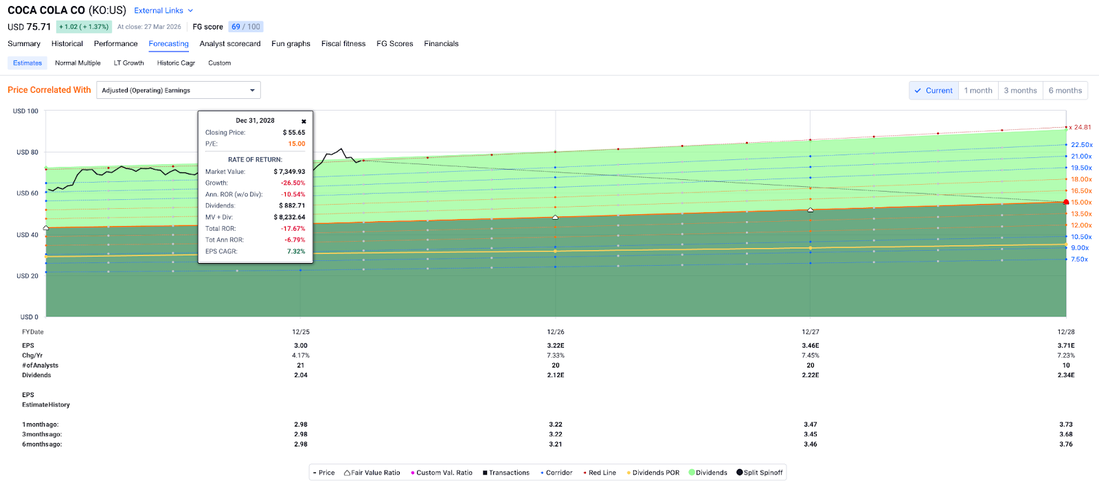Toggle Fair Value Ratio legend item
Screen dimensions: 1099x489
click(x=372, y=473)
